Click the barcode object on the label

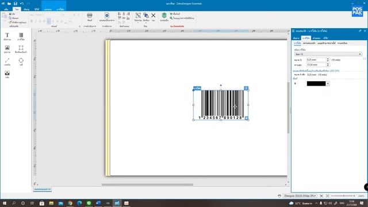click(x=221, y=105)
